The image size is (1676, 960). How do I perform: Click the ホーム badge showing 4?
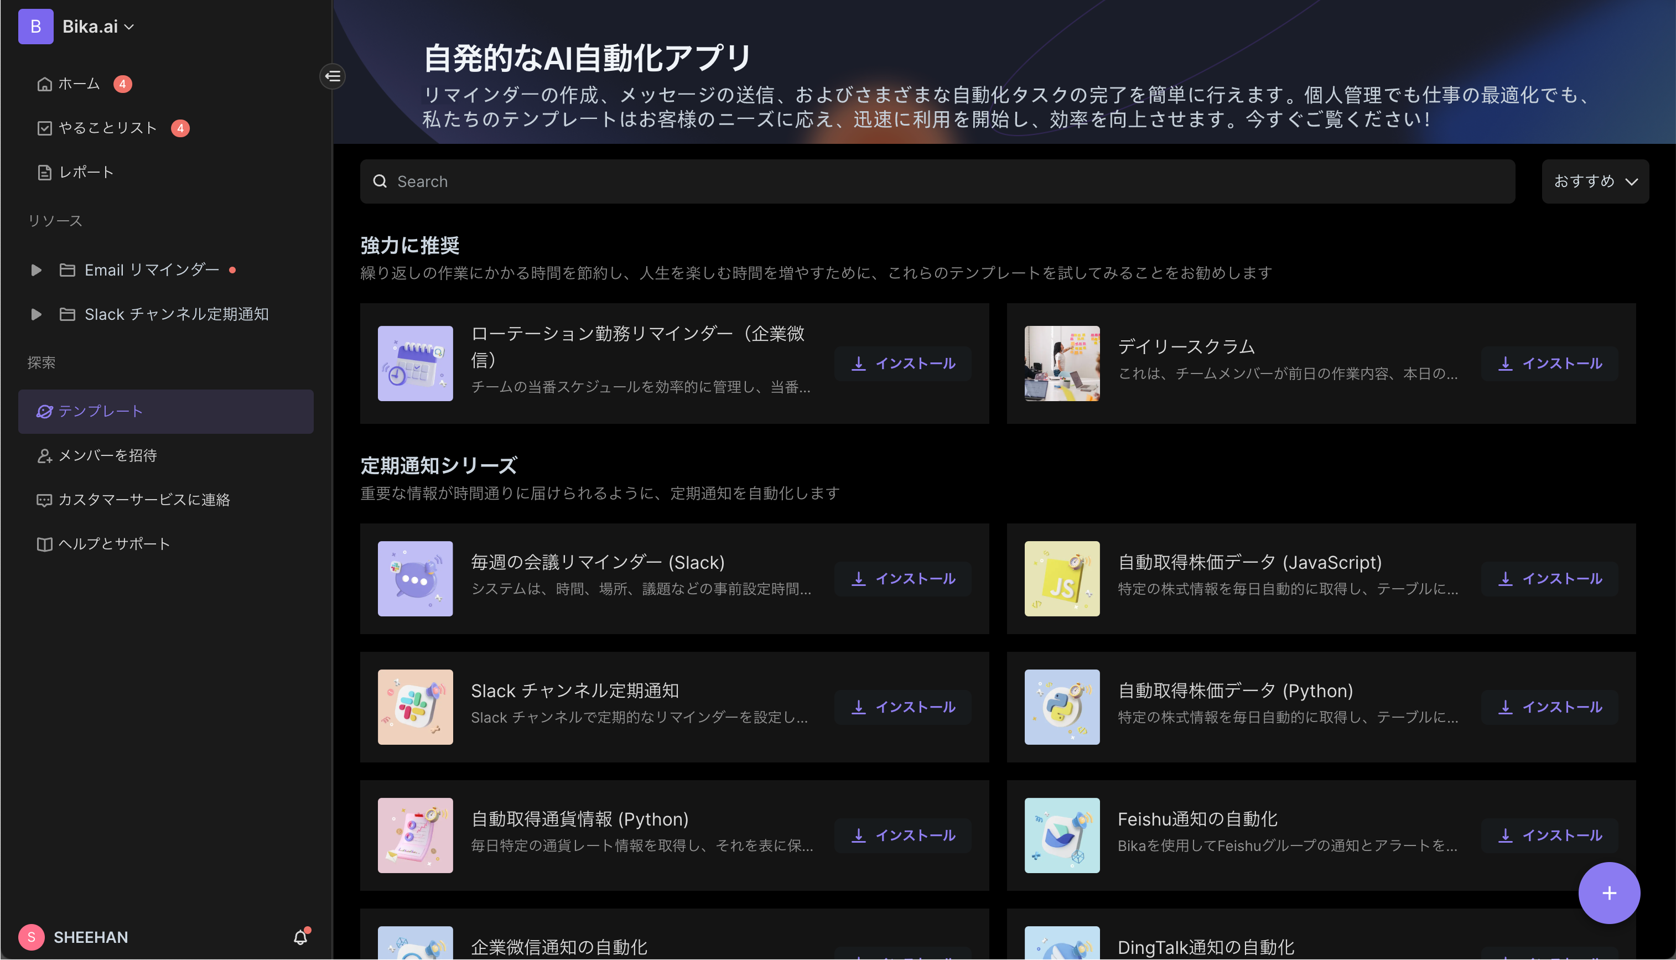[123, 84]
